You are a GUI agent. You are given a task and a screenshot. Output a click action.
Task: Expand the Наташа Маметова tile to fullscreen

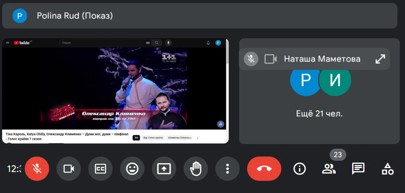(380, 59)
